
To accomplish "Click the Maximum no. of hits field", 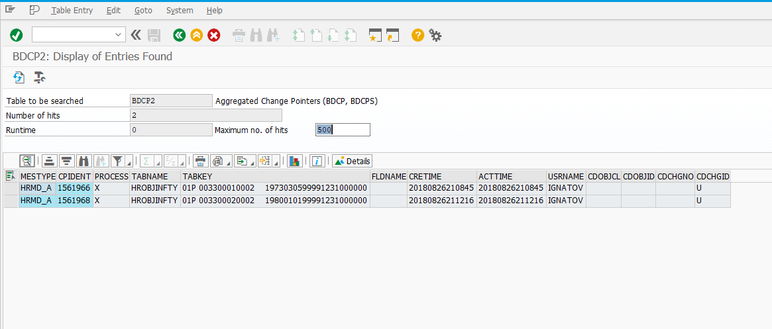I will coord(343,130).
